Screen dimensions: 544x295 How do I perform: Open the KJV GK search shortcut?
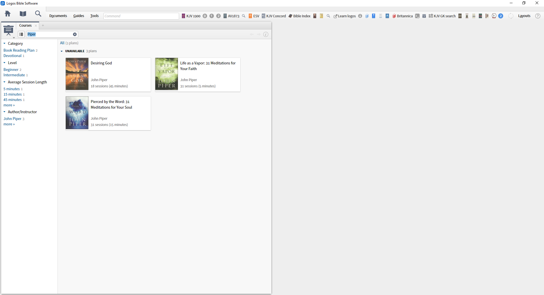click(x=442, y=16)
